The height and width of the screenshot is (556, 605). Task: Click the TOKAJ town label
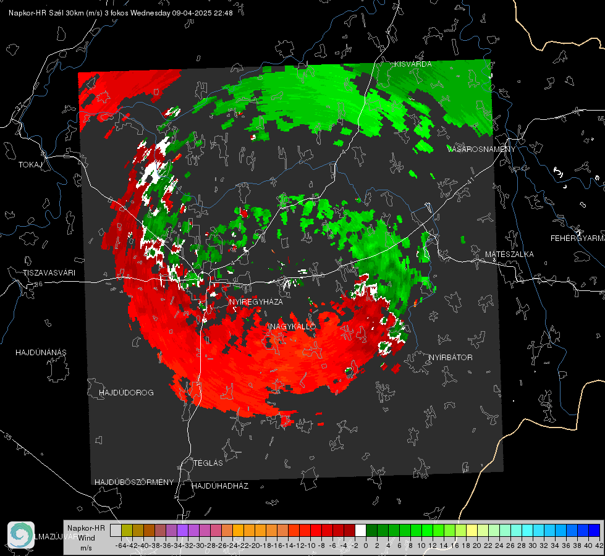tap(30, 165)
